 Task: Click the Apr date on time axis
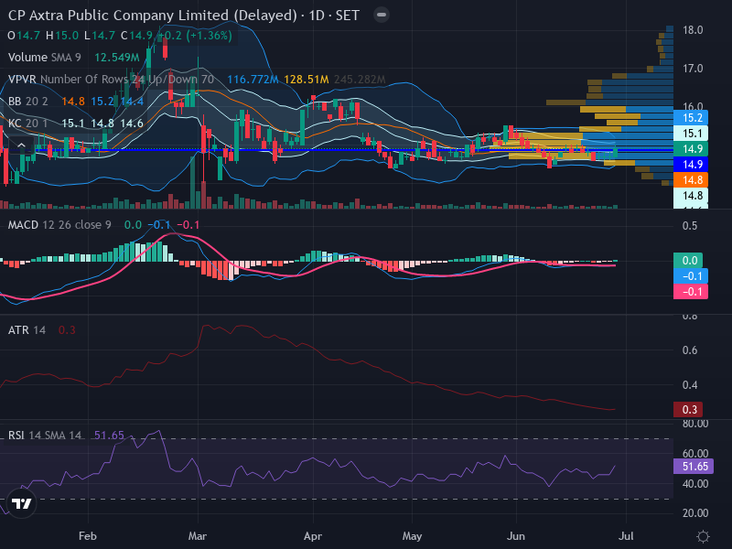pos(313,536)
